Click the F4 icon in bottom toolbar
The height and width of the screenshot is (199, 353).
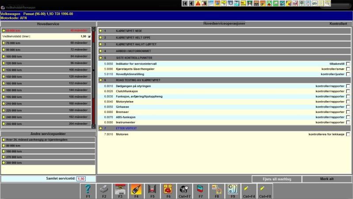(x=136, y=190)
